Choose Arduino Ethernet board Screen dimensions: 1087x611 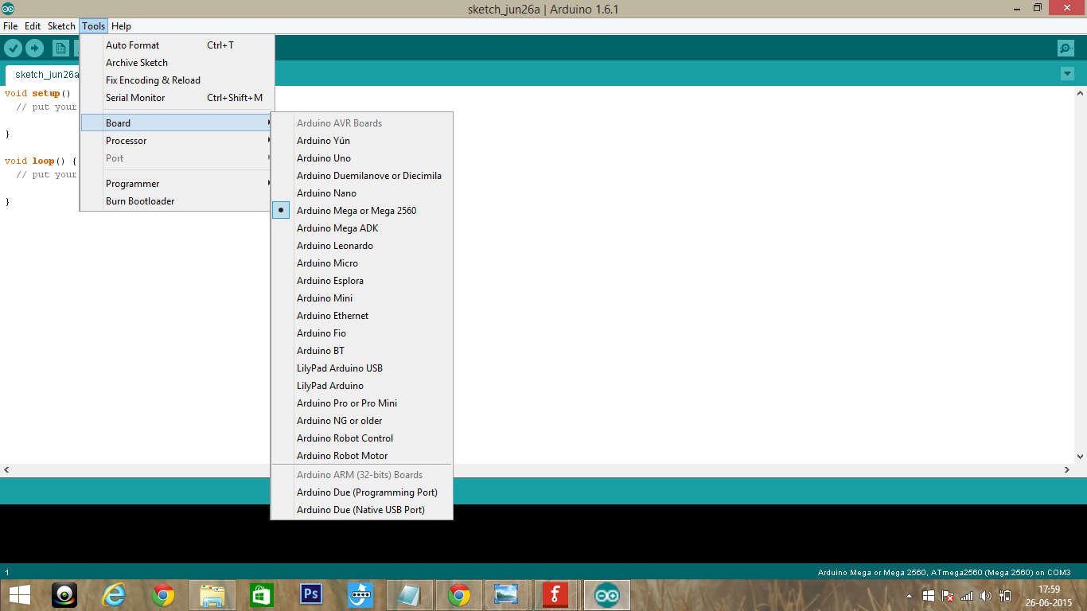point(362,316)
